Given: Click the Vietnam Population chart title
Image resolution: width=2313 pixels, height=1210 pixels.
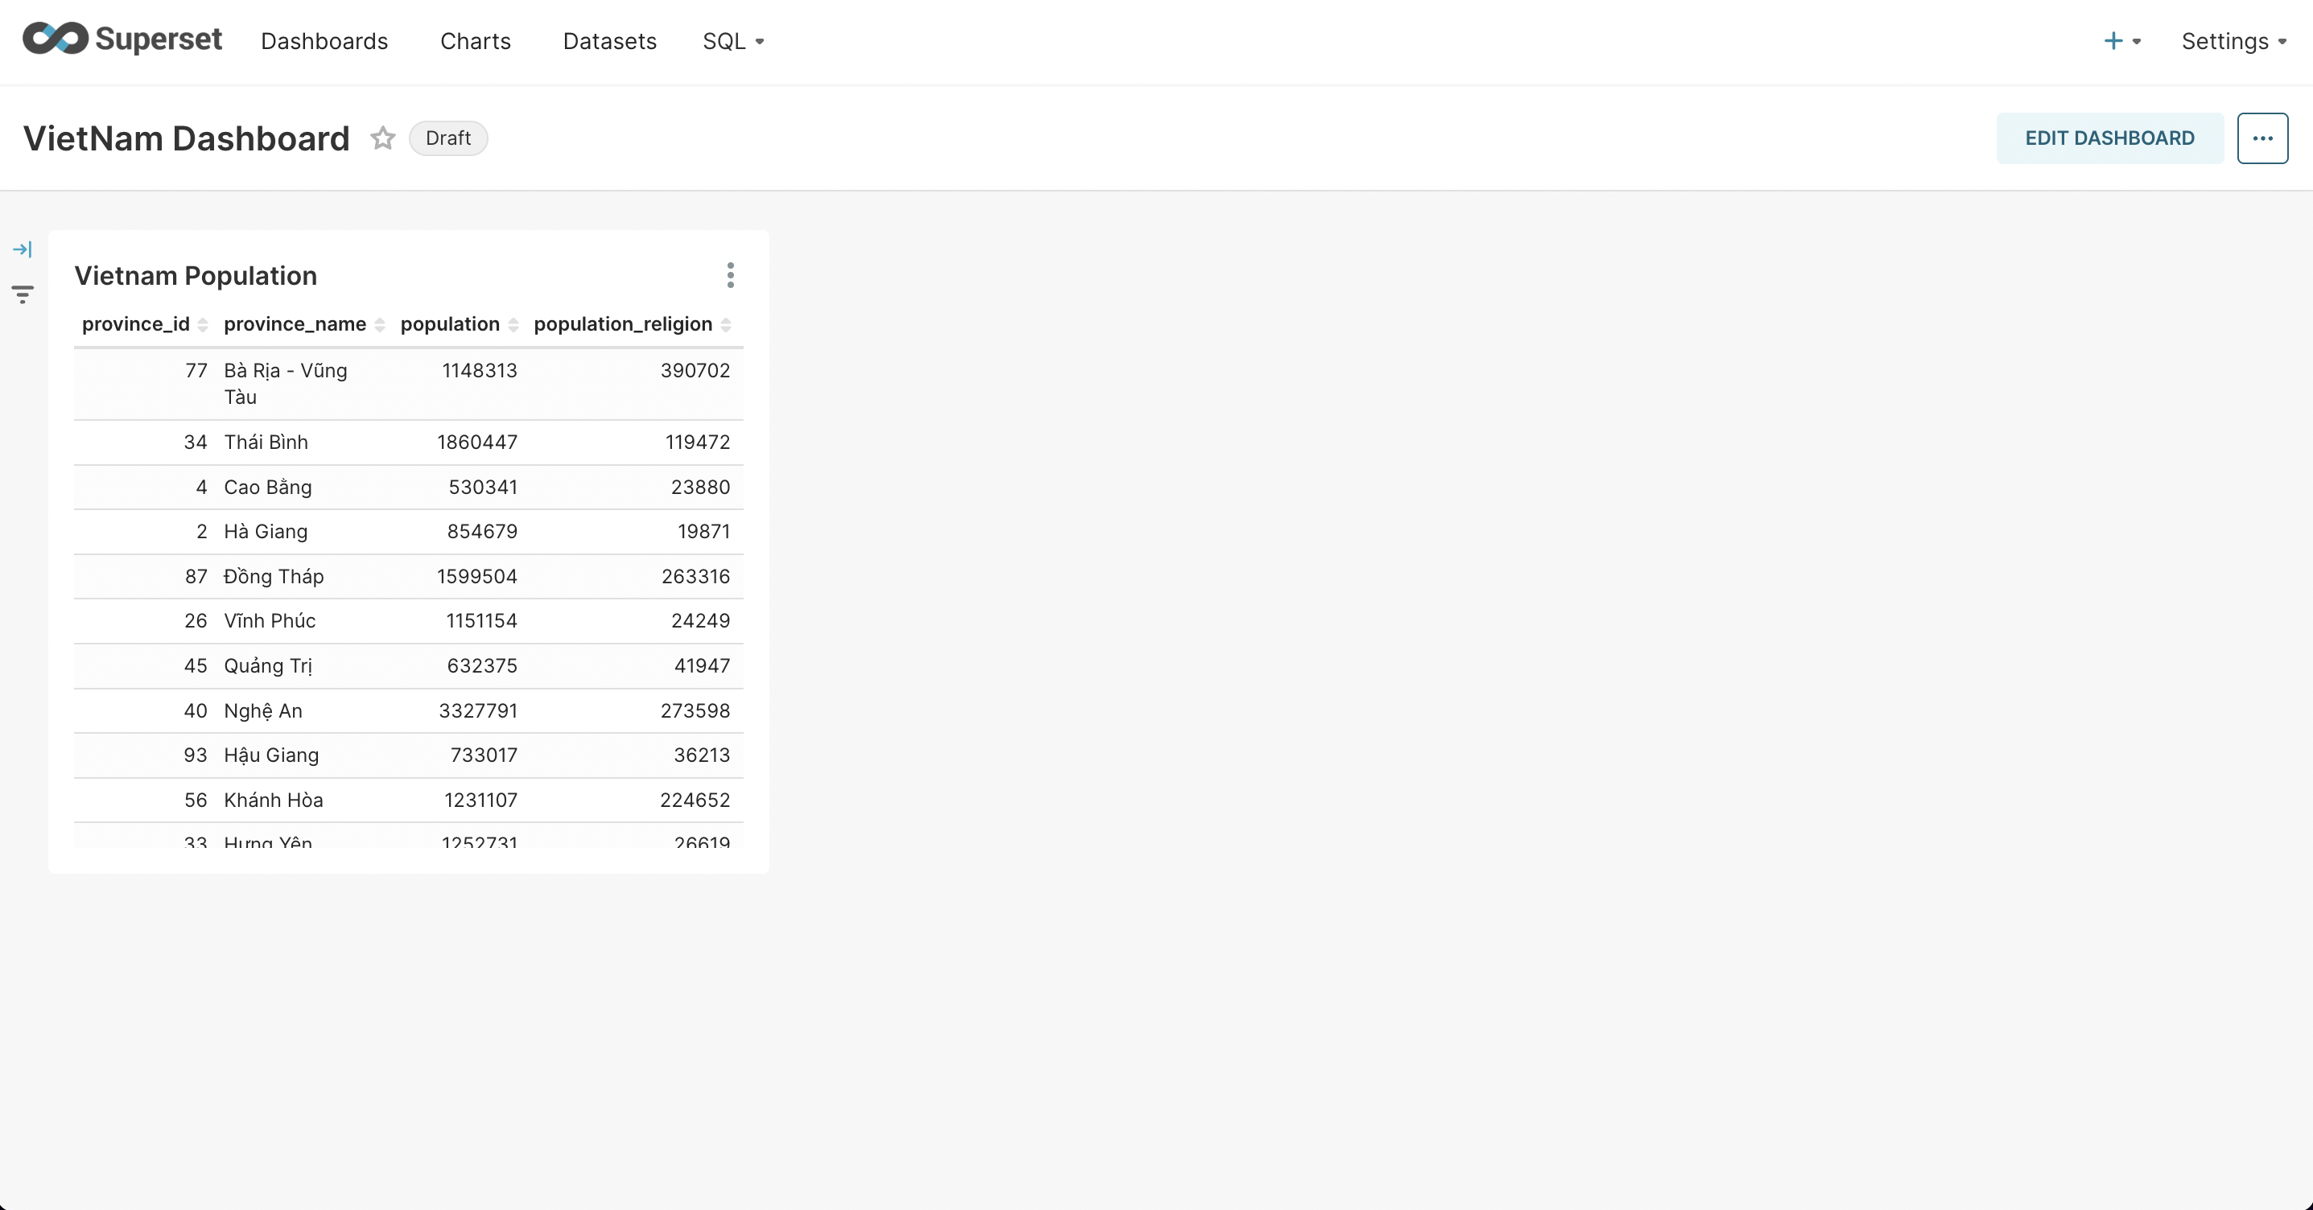Looking at the screenshot, I should [x=196, y=276].
